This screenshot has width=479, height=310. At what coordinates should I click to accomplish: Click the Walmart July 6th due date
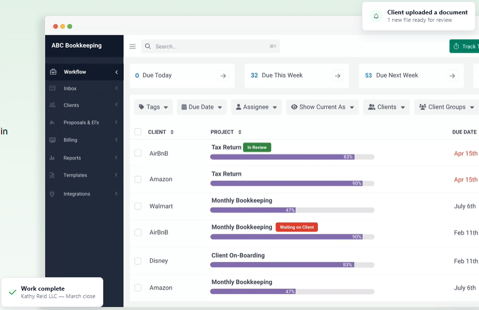tap(465, 206)
